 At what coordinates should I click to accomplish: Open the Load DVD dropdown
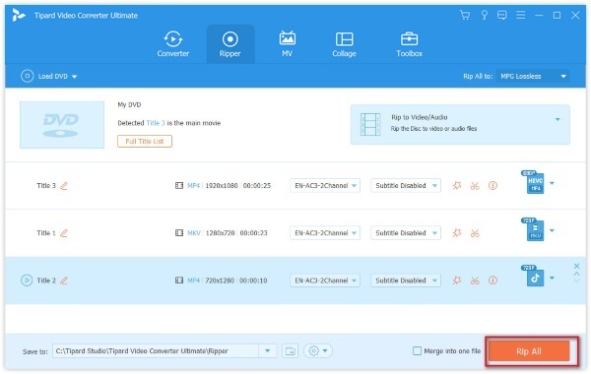(74, 77)
